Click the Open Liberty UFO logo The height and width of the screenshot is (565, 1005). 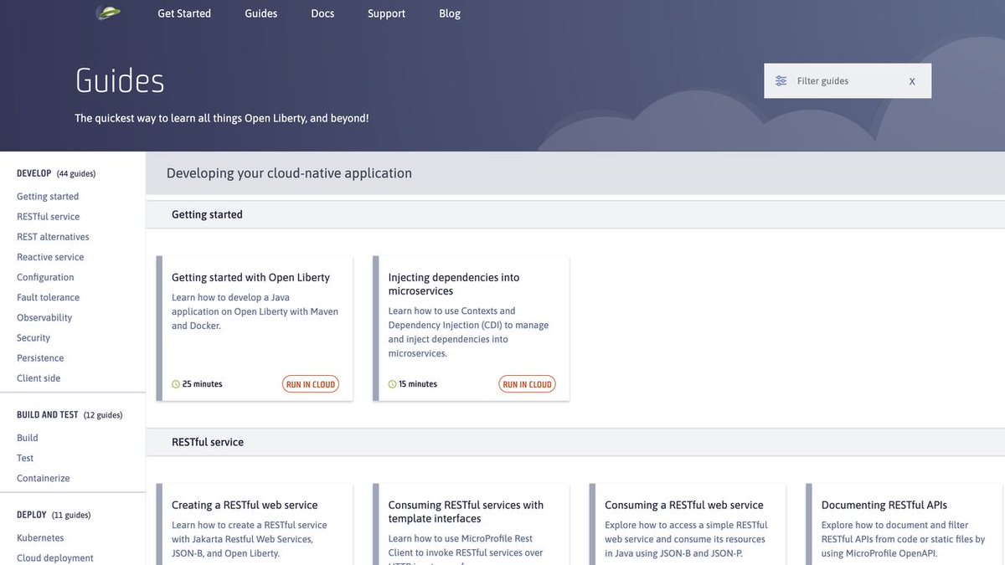pyautogui.click(x=108, y=13)
